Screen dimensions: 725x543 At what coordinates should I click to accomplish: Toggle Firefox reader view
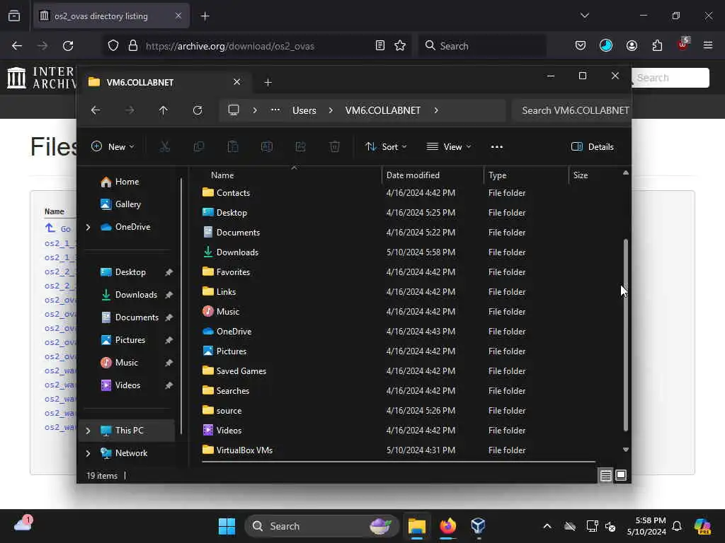point(380,46)
